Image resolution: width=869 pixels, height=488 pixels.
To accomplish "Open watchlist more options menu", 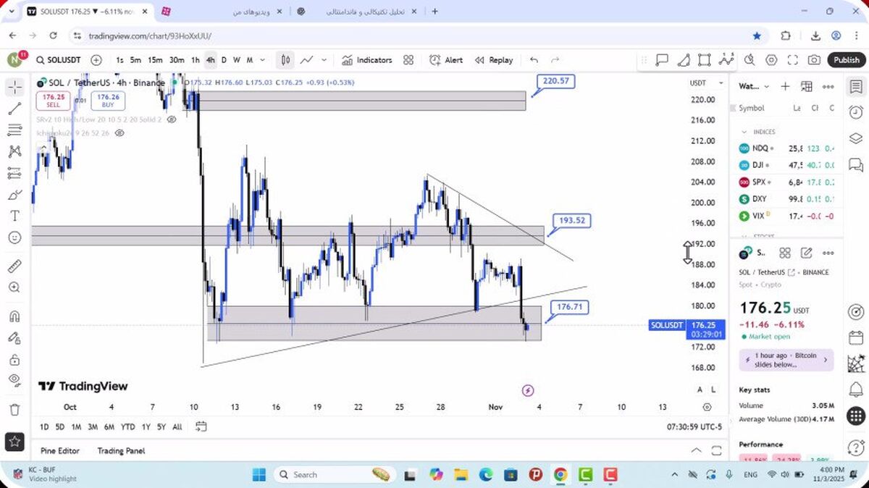I will (828, 86).
